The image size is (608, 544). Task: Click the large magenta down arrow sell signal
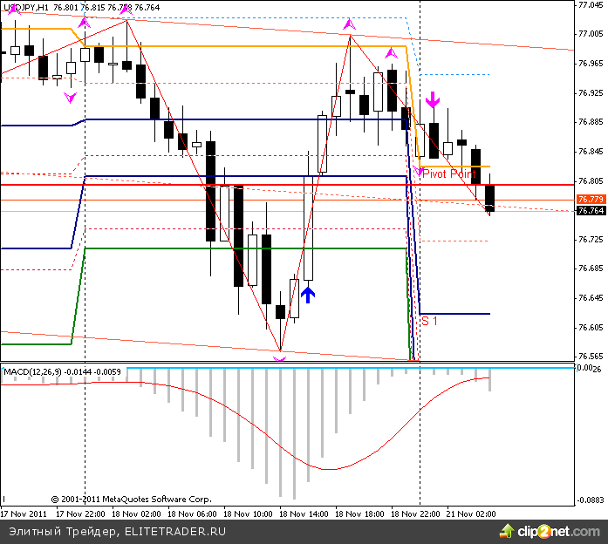tap(433, 99)
